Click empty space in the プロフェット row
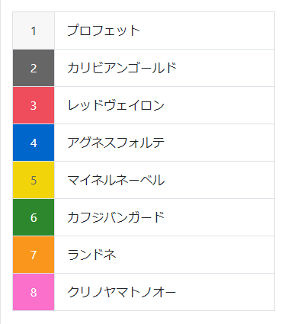285x324 pixels. pos(207,30)
